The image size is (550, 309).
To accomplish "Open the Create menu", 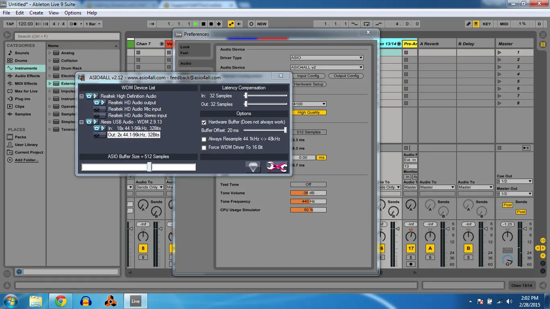I will (x=36, y=13).
